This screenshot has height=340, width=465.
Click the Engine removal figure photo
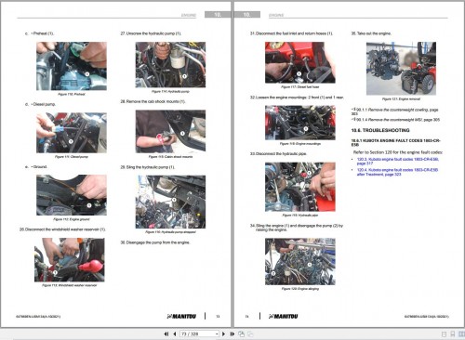pos(401,69)
